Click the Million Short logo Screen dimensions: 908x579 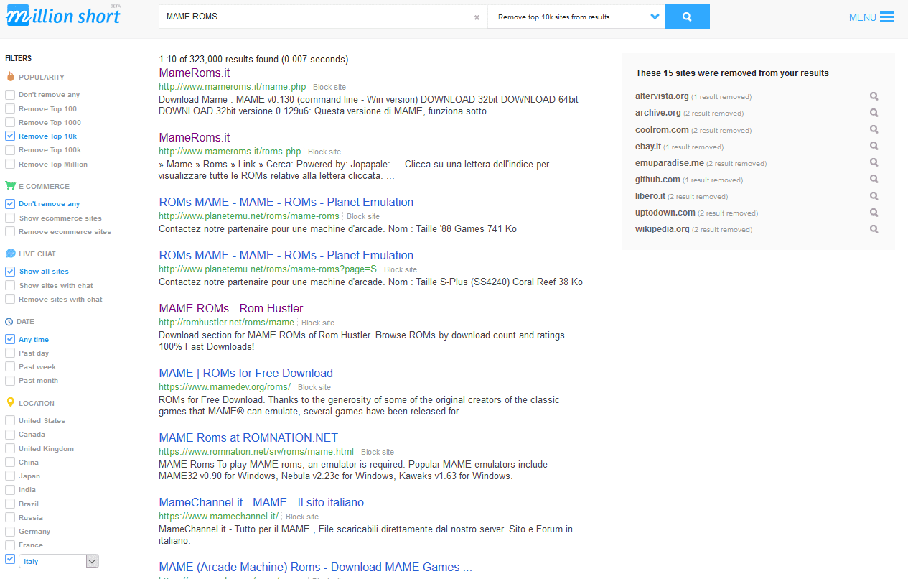(x=63, y=15)
